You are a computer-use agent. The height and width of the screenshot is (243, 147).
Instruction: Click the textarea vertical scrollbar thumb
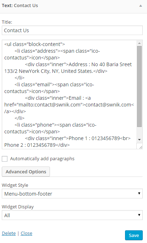coord(139,86)
